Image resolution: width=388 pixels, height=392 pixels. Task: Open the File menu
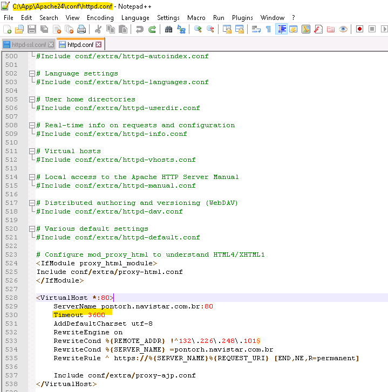9,18
